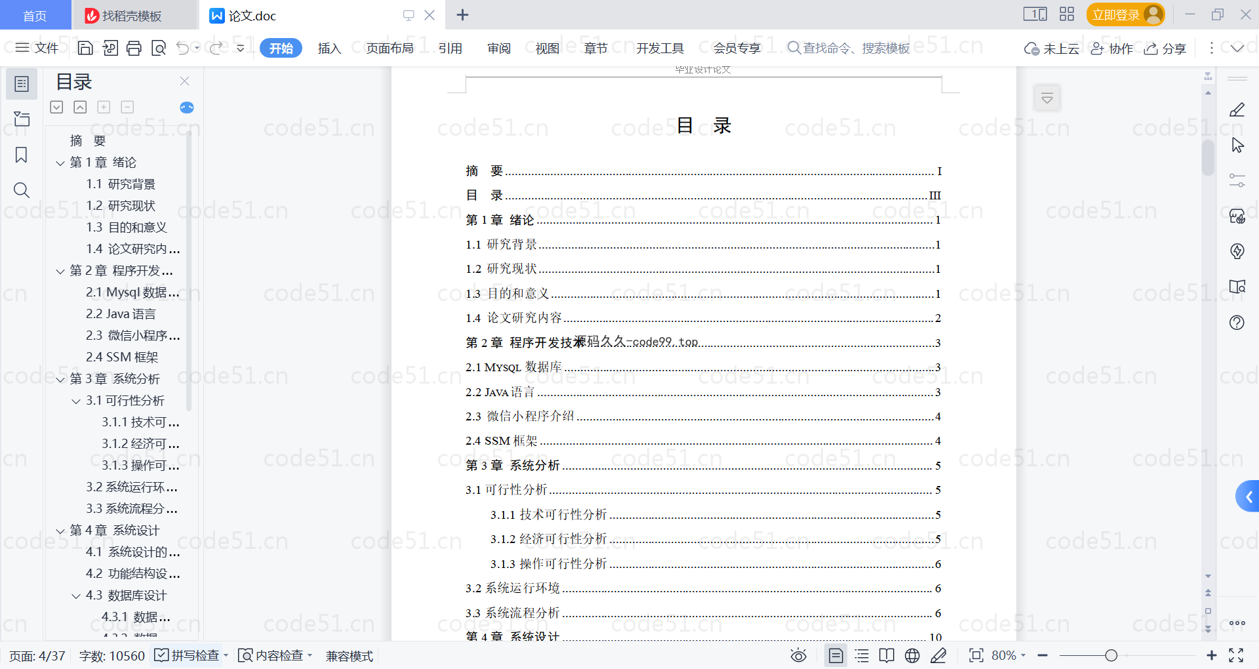Click the eye protection mode icon in status bar
This screenshot has width=1259, height=669.
click(799, 655)
